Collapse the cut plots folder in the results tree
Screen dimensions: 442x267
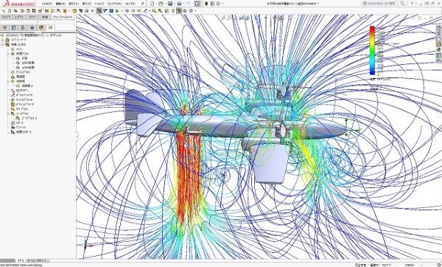pos(8,53)
